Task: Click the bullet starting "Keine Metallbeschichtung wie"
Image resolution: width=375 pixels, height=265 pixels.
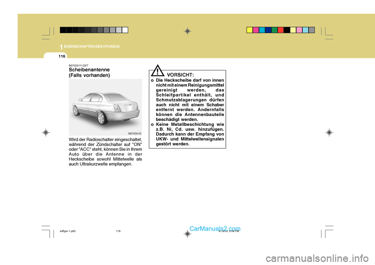Action: point(188,134)
